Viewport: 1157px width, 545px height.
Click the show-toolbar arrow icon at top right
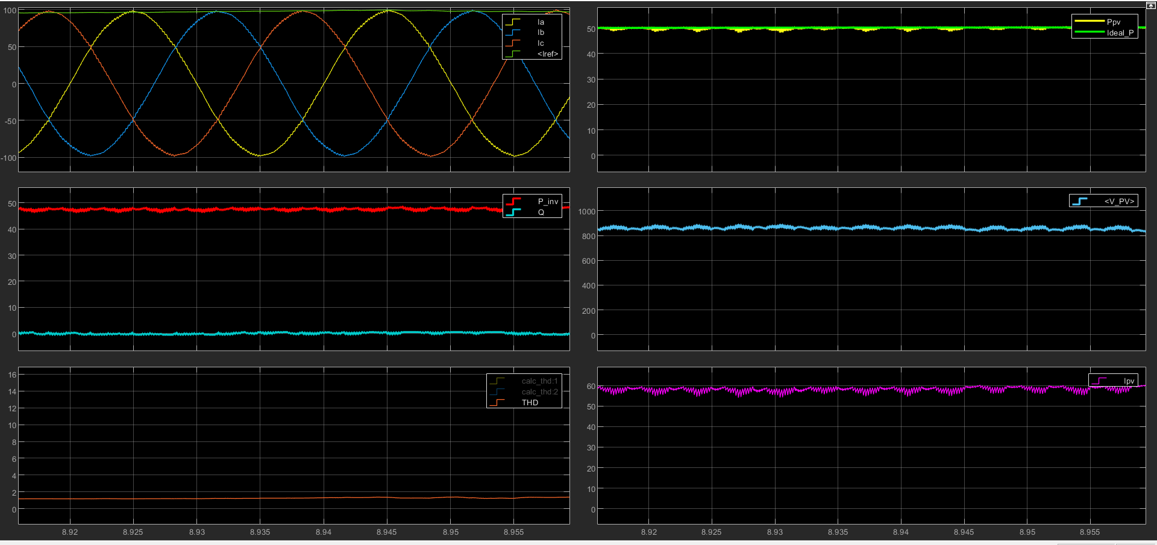click(x=1150, y=5)
